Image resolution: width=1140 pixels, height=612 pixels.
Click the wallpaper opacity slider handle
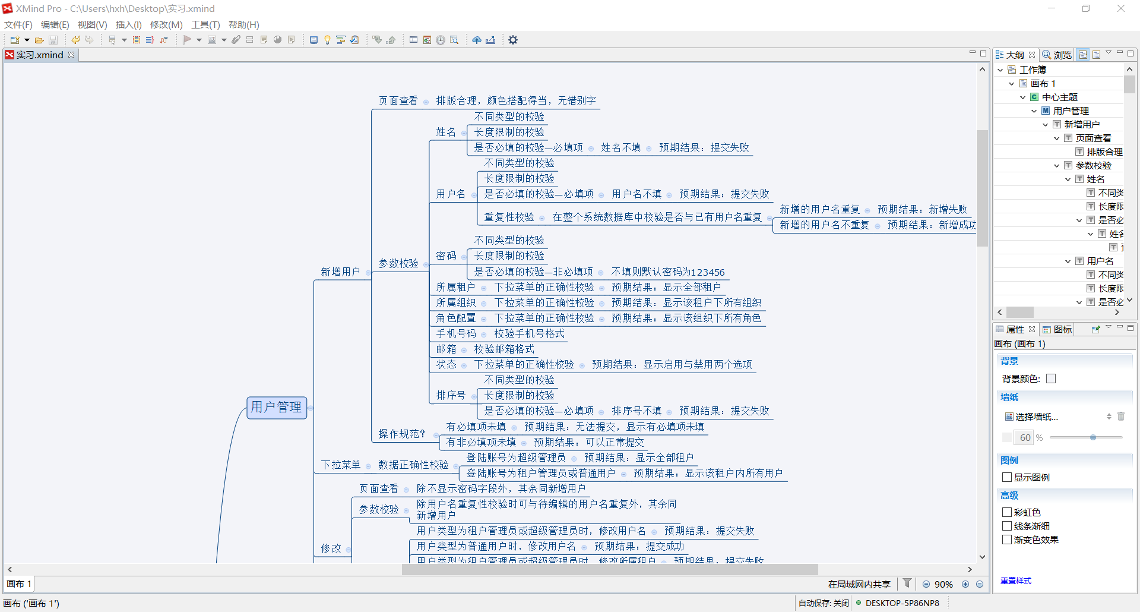point(1092,437)
